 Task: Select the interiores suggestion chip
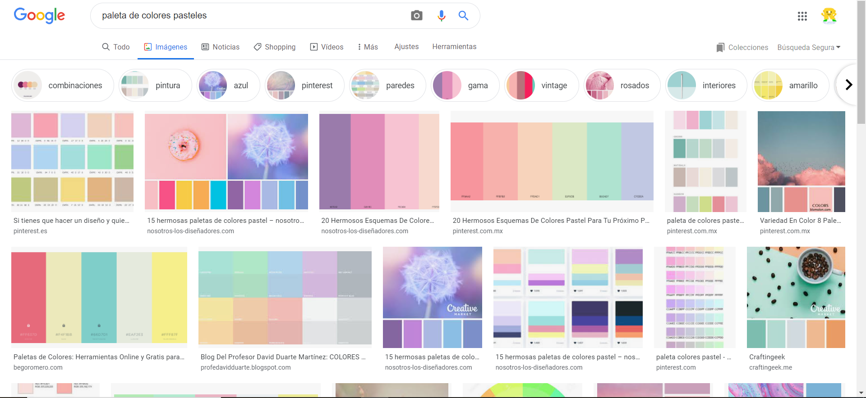pos(706,85)
